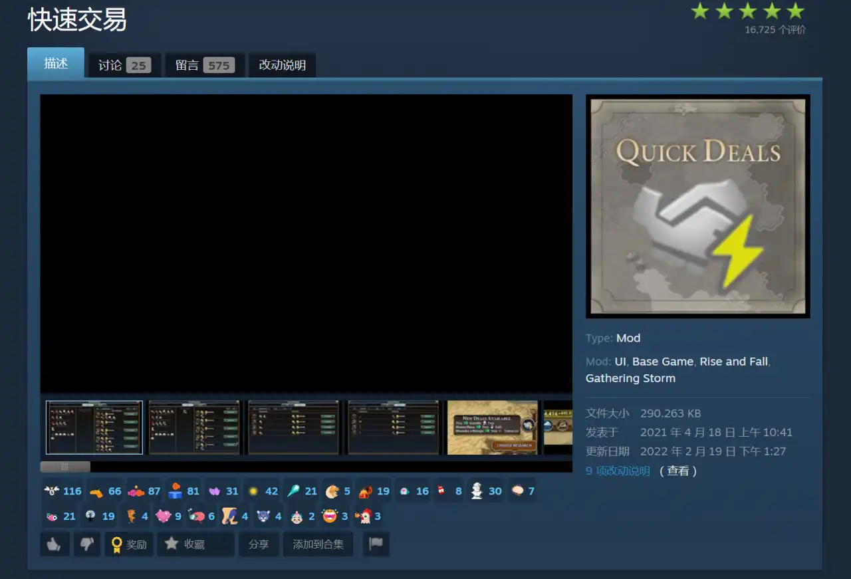Select the New Deals Available screenshot thumbnail
Image resolution: width=851 pixels, height=579 pixels.
tap(493, 427)
